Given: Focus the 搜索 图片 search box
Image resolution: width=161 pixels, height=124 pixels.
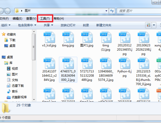Looking at the screenshot, I should 139,11.
